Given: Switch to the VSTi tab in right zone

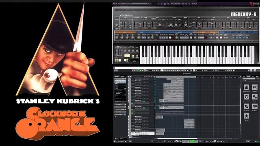Looking at the screenshot, I should pyautogui.click(x=244, y=76).
